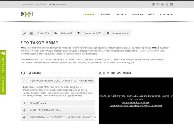Click the phone number +38 (099) 55 77 999

coord(44,5)
